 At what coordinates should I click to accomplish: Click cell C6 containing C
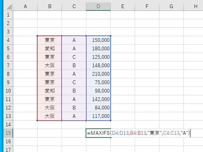click(74, 57)
